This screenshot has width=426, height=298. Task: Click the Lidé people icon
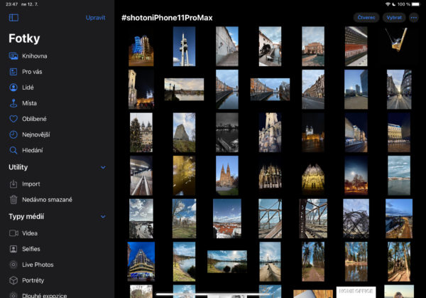point(13,87)
